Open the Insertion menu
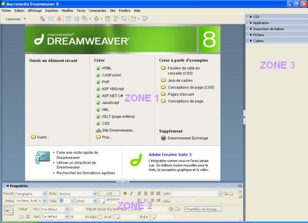Image resolution: width=308 pixels, height=223 pixels. tap(52, 11)
